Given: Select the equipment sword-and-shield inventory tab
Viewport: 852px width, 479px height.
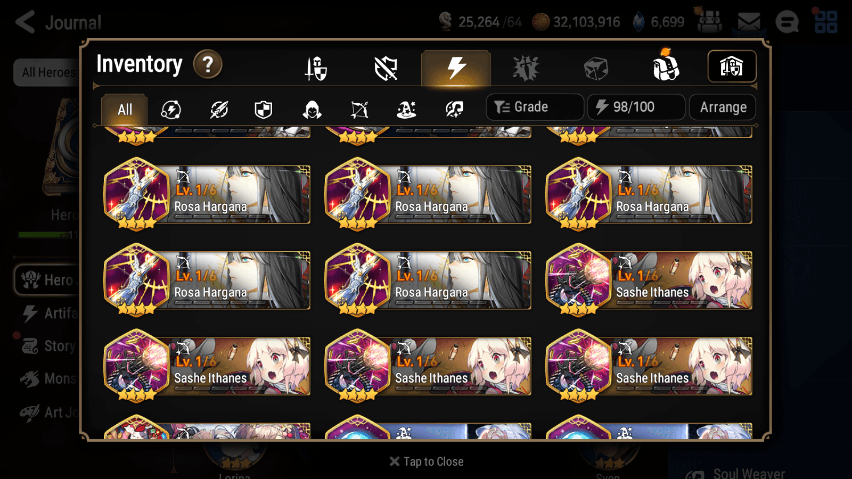Looking at the screenshot, I should tap(316, 69).
